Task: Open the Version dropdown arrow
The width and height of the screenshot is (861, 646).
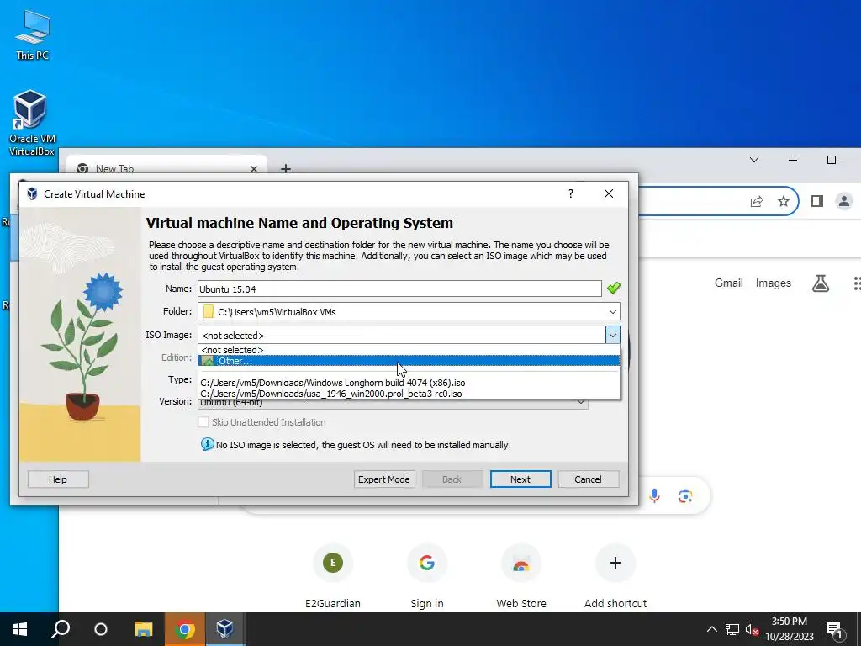Action: 580,402
